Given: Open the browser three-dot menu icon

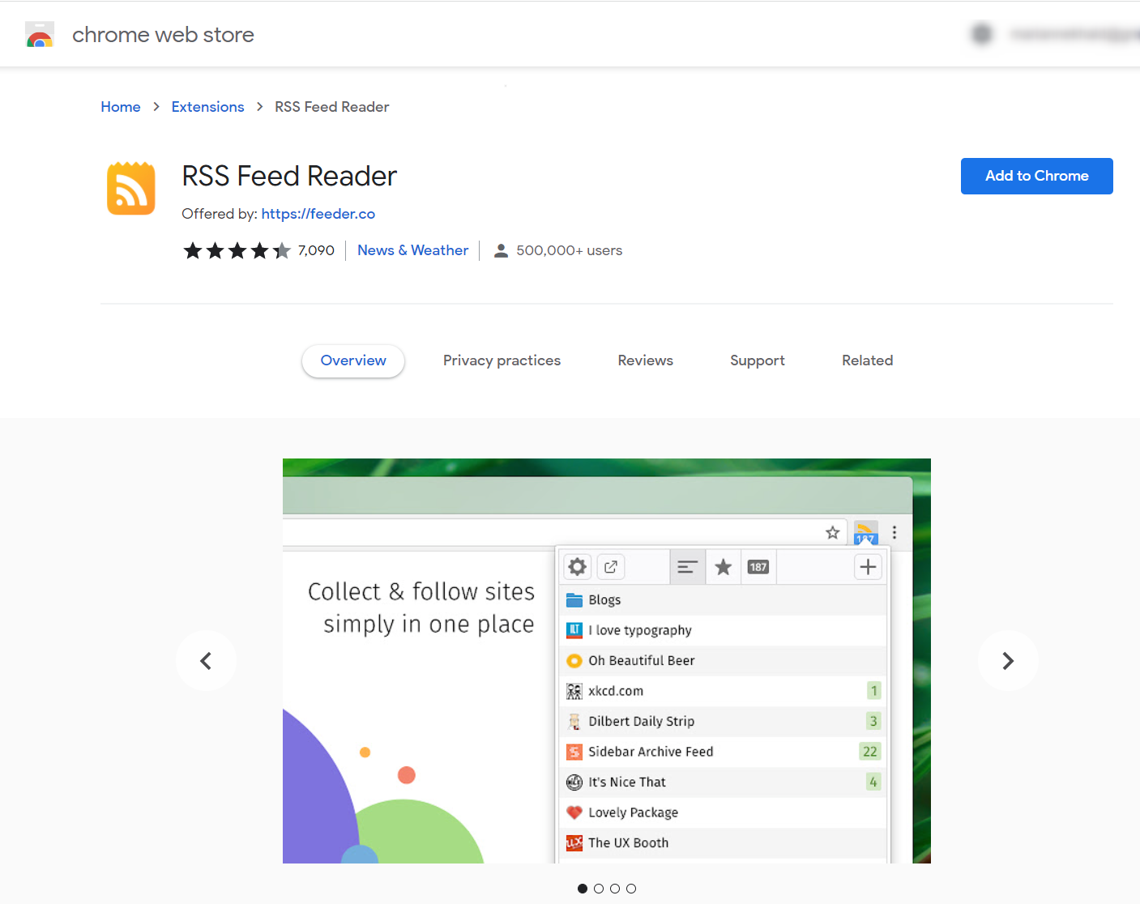Looking at the screenshot, I should tap(894, 532).
